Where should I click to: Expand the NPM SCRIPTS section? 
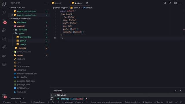17,99
